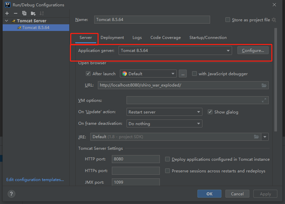Remove the selected run configuration
The height and width of the screenshot is (204, 285).
15,13
